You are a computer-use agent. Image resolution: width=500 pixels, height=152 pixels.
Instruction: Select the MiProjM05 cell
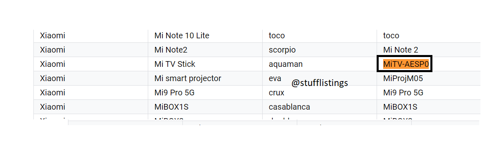point(429,78)
